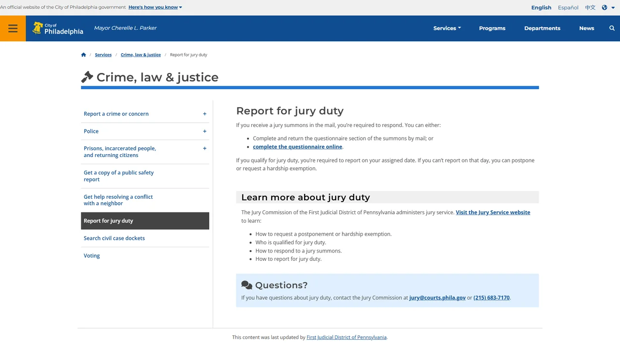
Task: Open the orange hamburger menu
Action: coord(13,28)
